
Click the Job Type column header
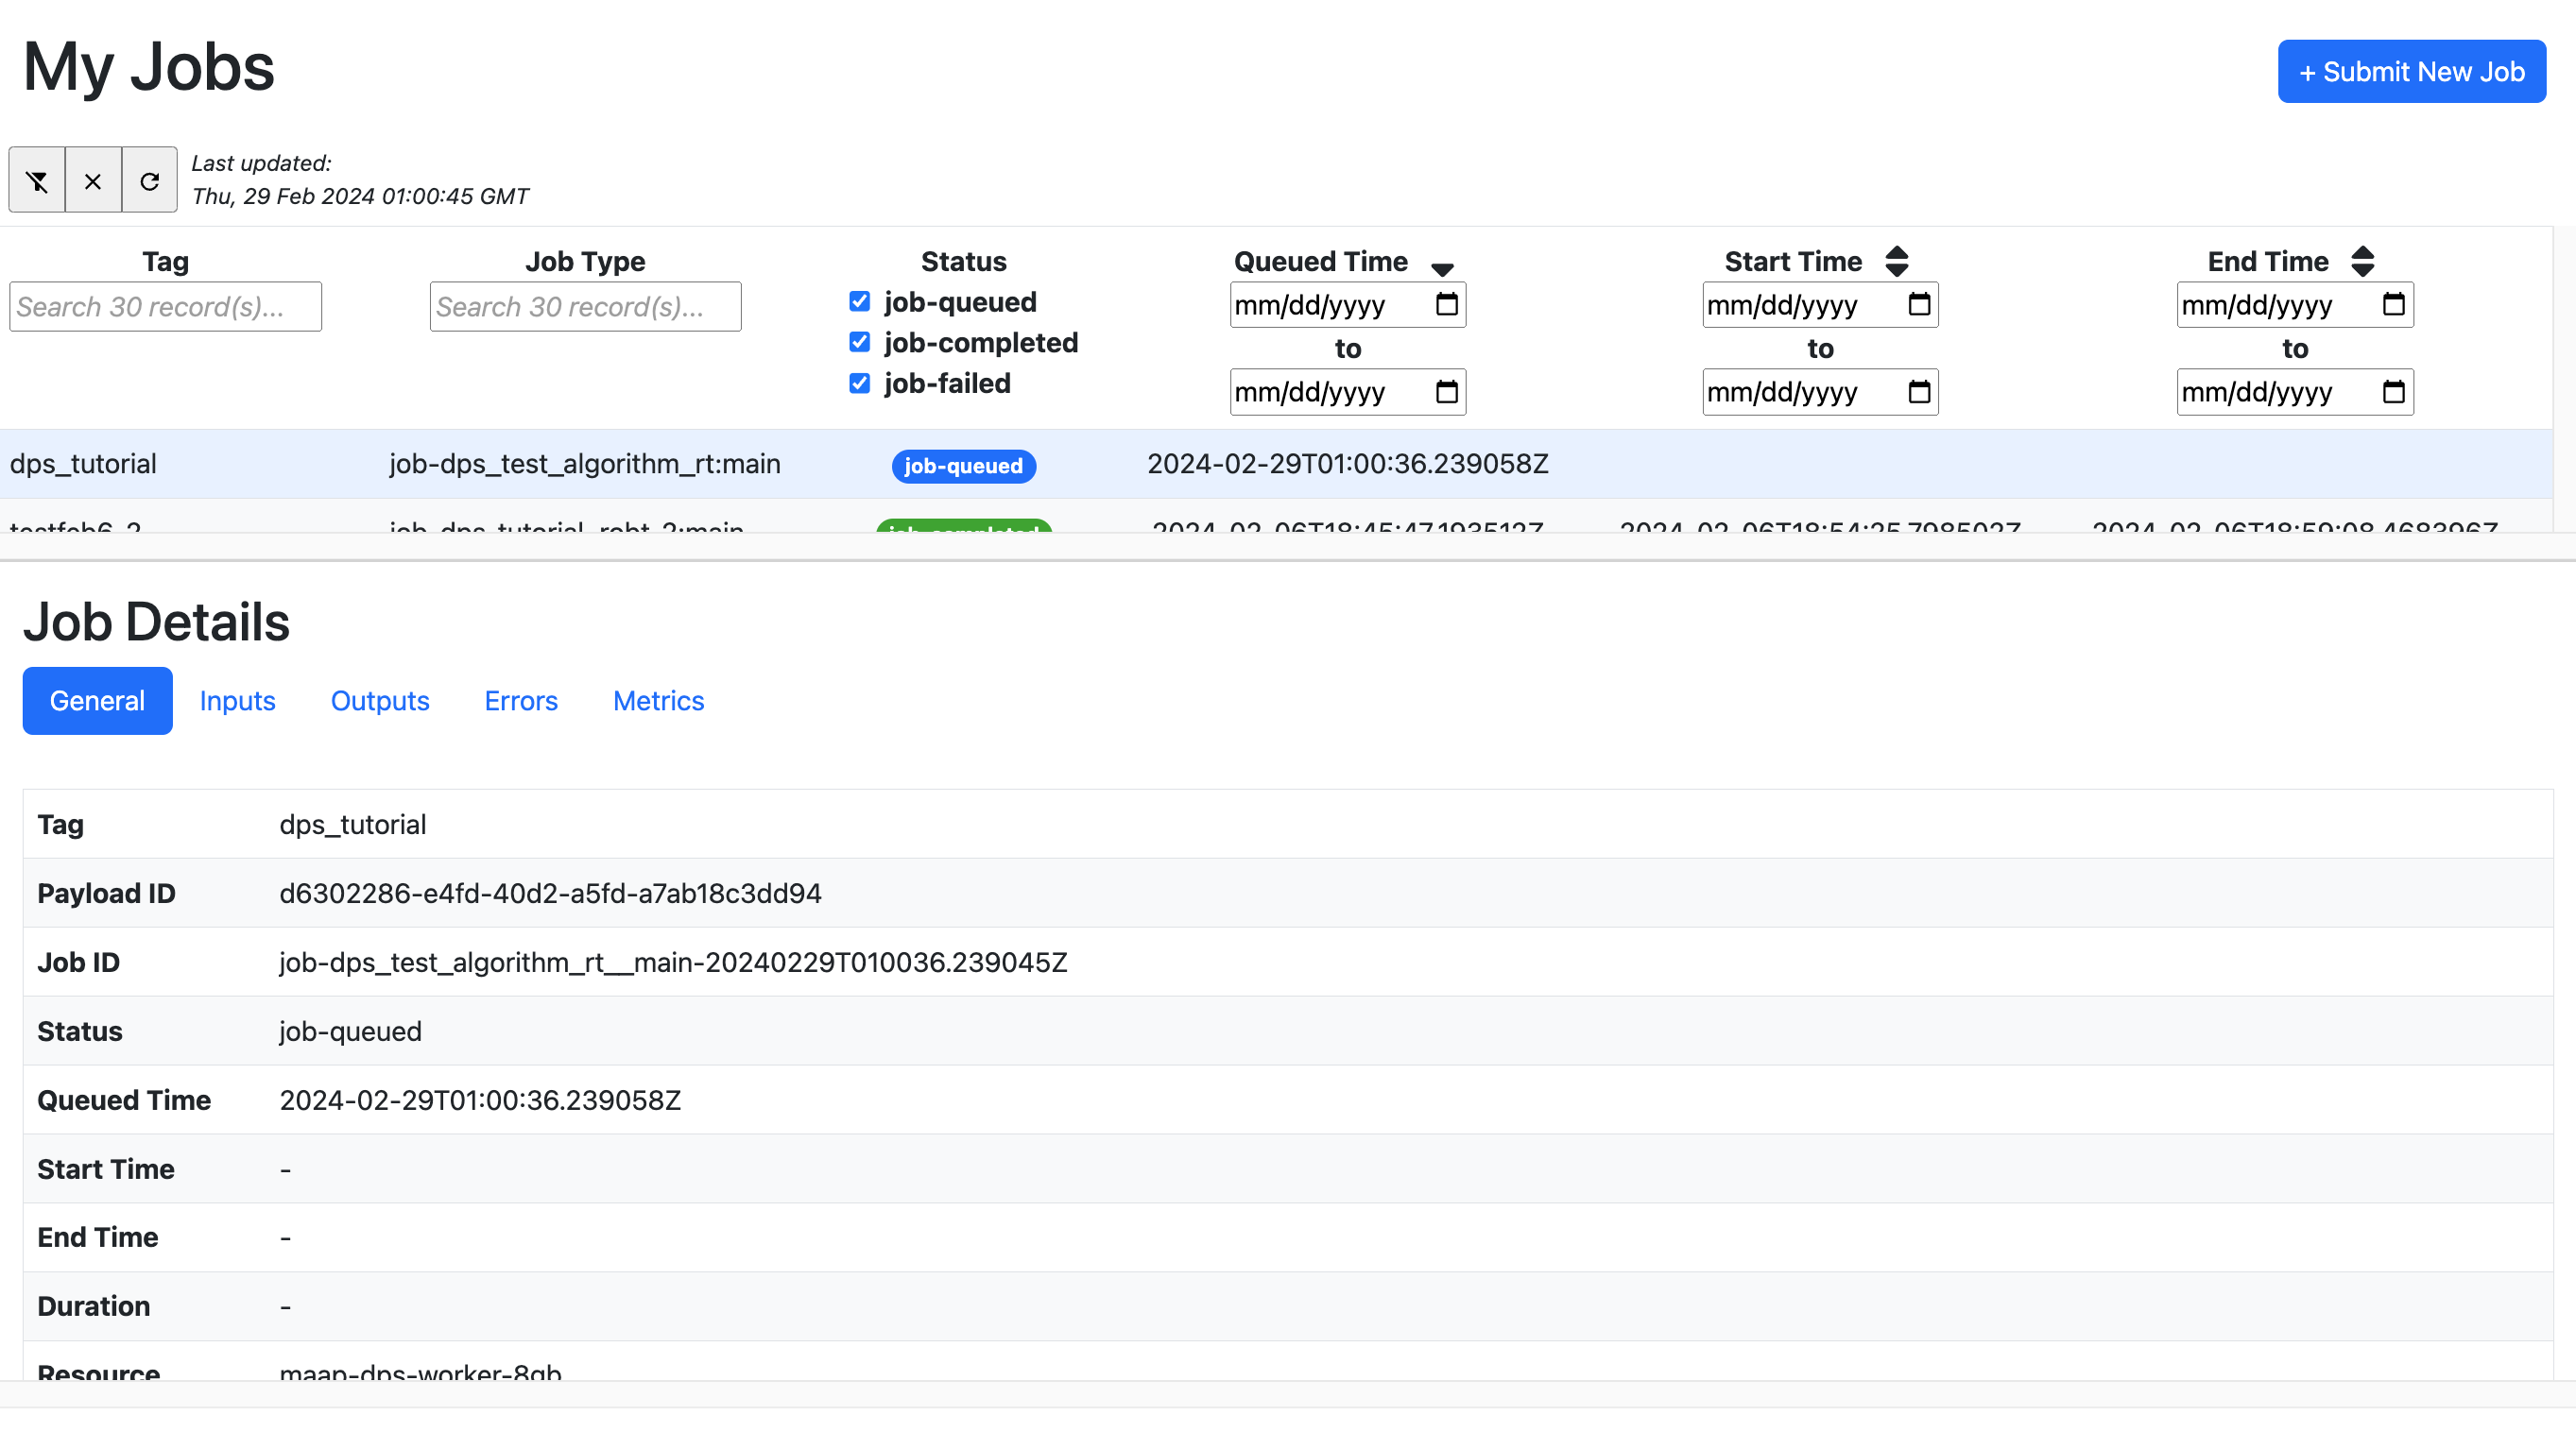coord(585,261)
